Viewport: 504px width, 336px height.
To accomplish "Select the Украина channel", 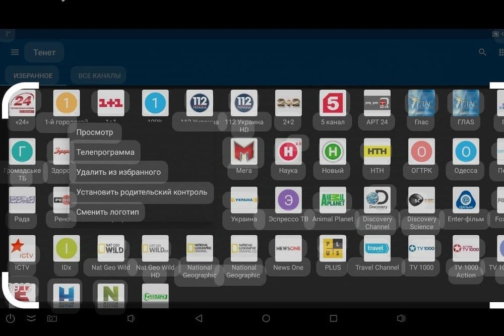I will 244,200.
